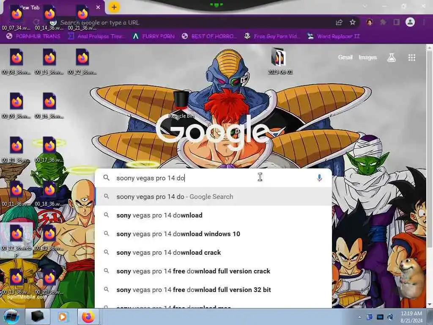Click the Firefox icon in the taskbar
The image size is (433, 325).
click(88, 317)
